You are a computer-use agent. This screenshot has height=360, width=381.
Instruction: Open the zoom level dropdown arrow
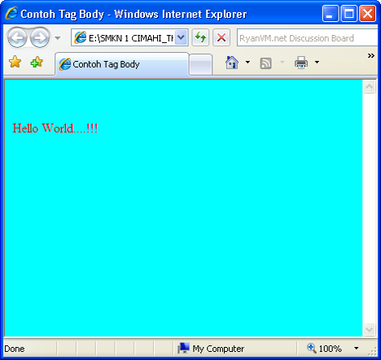(357, 349)
